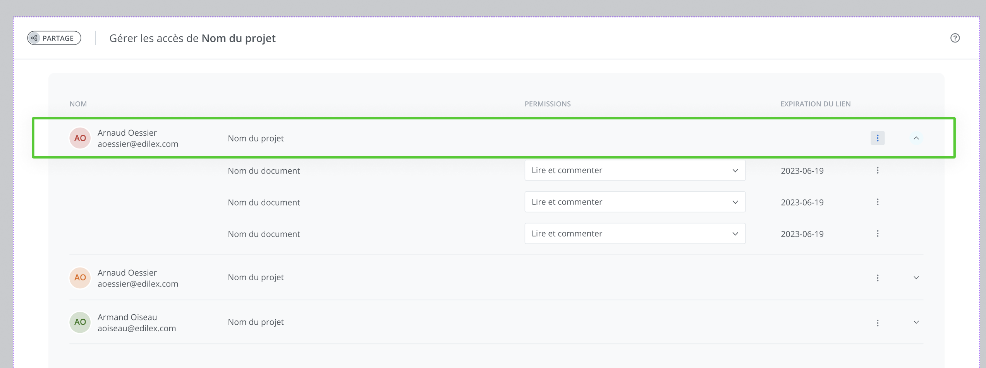Screen dimensions: 986x368
Task: Click the green AO avatar
Action: (80, 322)
